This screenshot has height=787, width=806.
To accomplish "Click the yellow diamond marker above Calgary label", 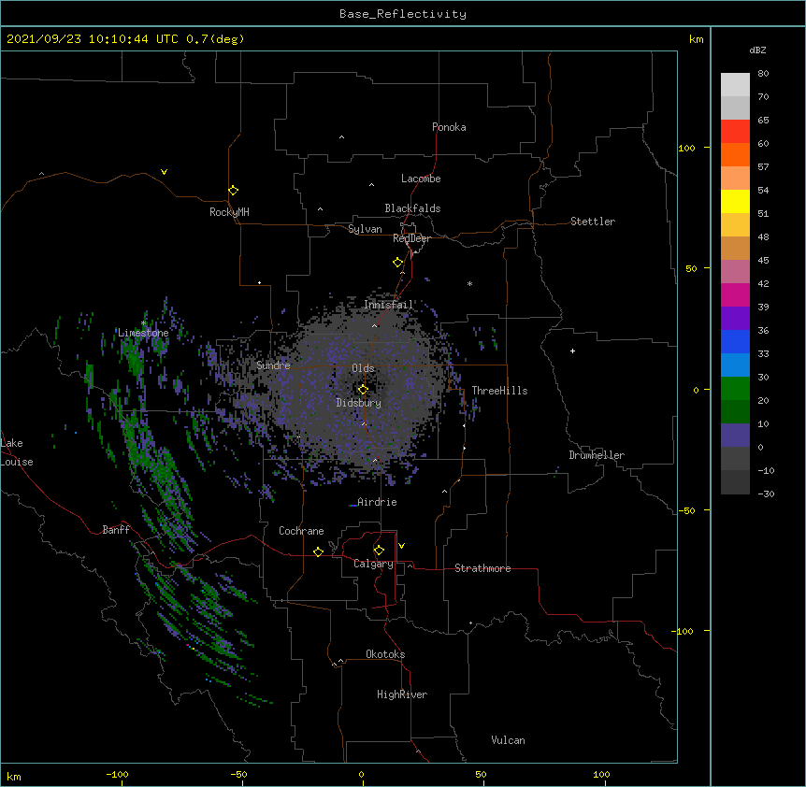I will (x=379, y=551).
